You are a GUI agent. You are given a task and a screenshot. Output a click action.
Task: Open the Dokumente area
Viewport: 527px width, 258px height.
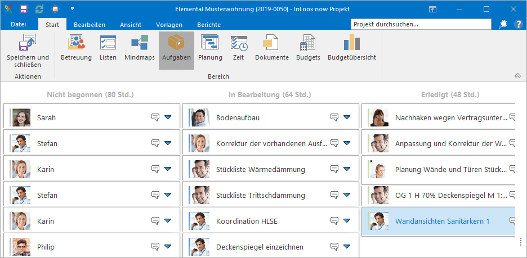(x=272, y=48)
